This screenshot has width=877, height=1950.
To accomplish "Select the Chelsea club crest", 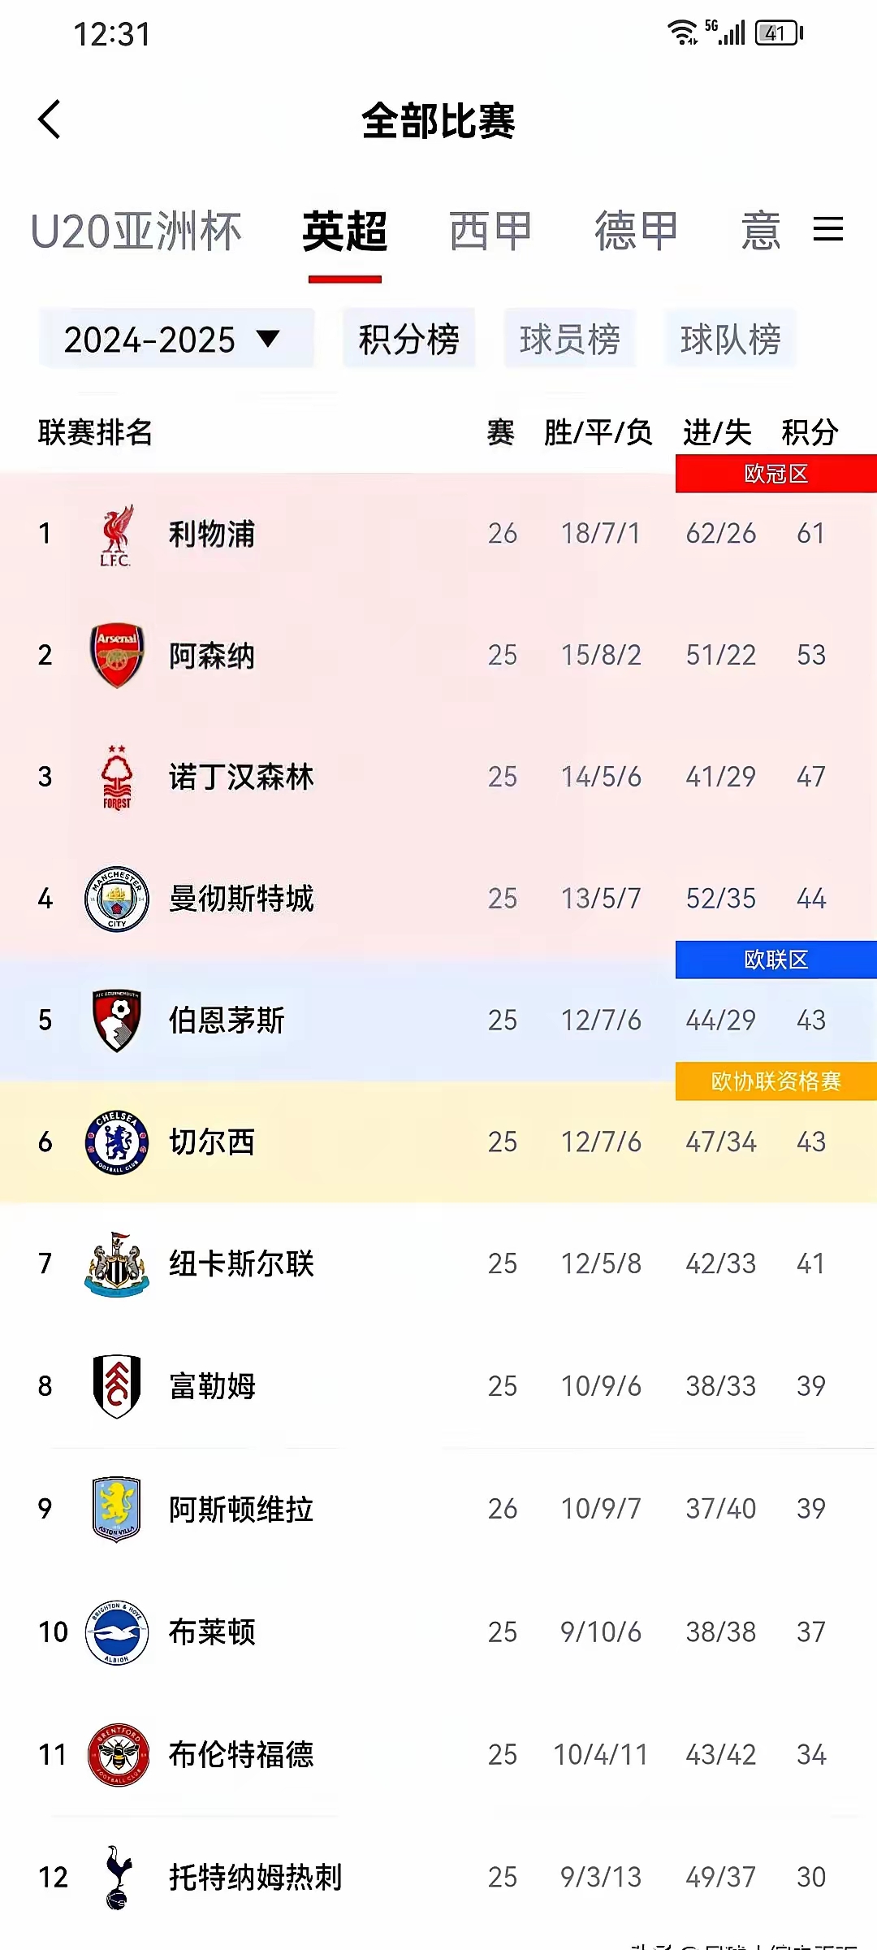I will [x=116, y=1142].
